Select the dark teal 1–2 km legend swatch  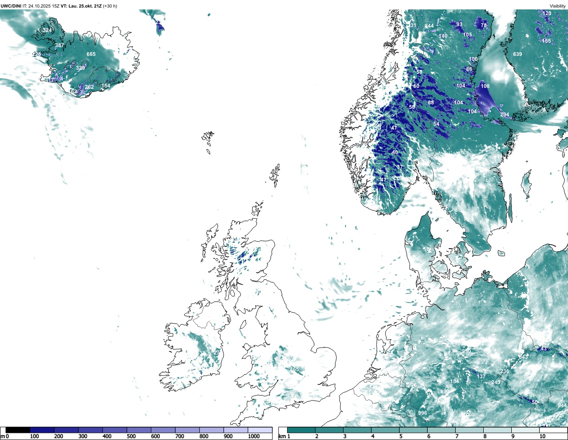click(x=301, y=430)
